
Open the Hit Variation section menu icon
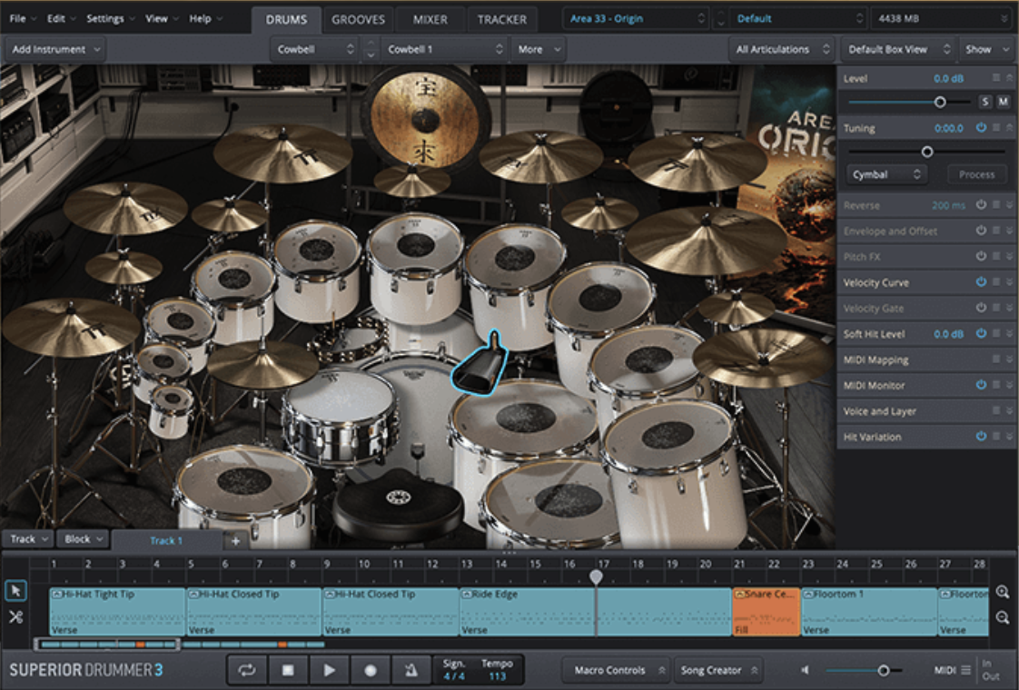(x=995, y=437)
